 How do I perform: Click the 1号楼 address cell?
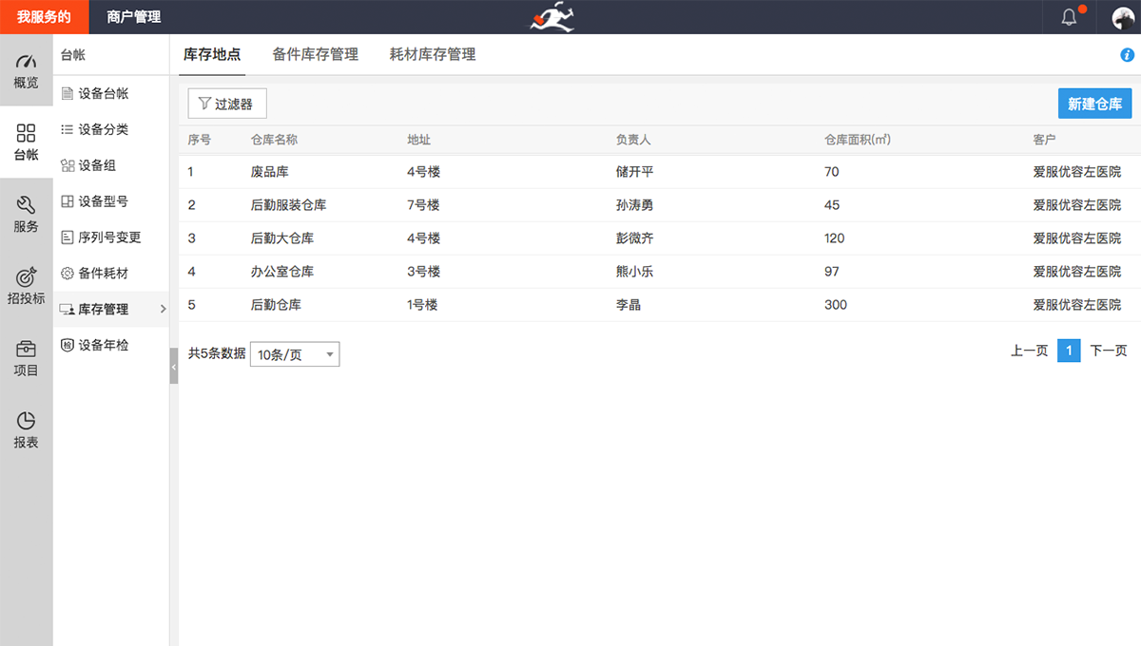[x=424, y=305]
